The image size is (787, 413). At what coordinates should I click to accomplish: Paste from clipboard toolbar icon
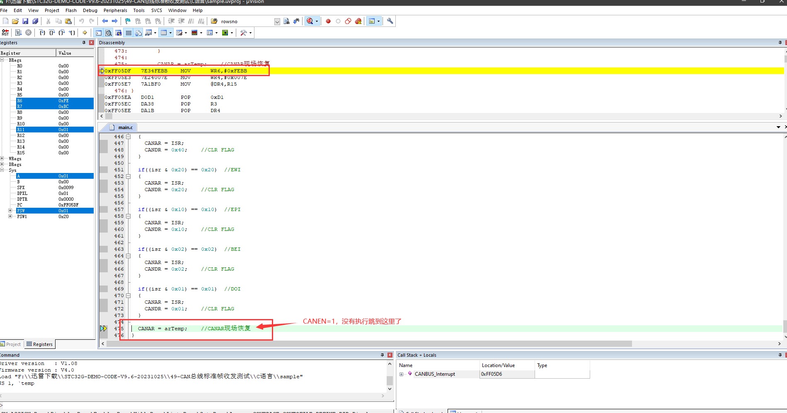point(68,21)
